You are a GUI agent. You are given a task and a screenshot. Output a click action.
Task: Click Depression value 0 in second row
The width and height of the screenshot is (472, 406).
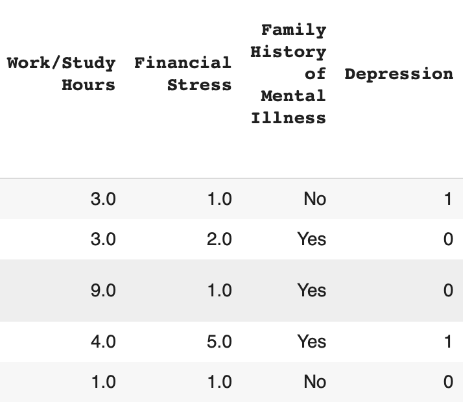pos(447,239)
